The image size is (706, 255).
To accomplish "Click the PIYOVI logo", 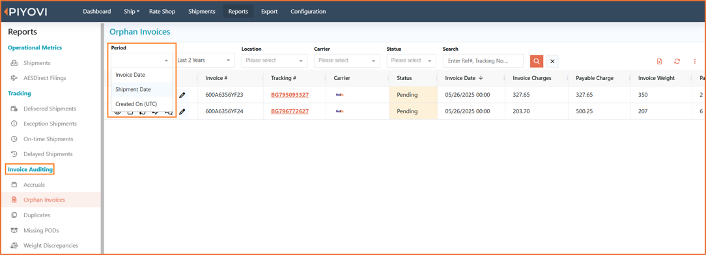I will coord(25,12).
